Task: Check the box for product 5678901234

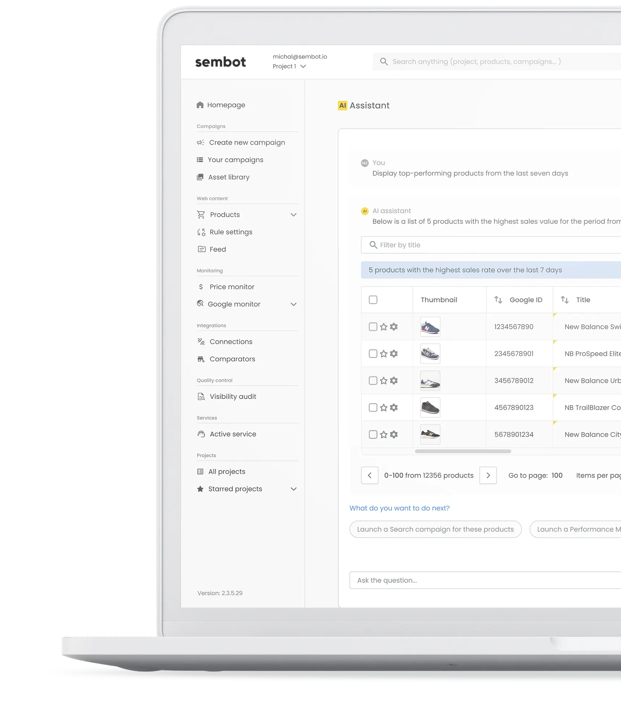Action: coord(373,435)
